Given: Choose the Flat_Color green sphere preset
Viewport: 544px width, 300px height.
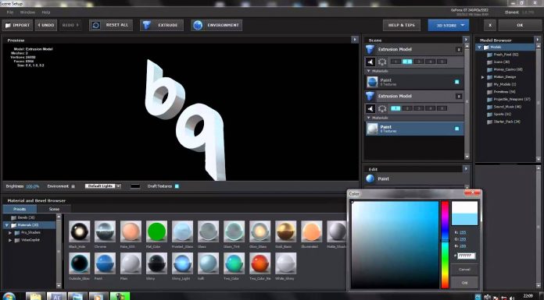Looking at the screenshot, I should (156, 231).
